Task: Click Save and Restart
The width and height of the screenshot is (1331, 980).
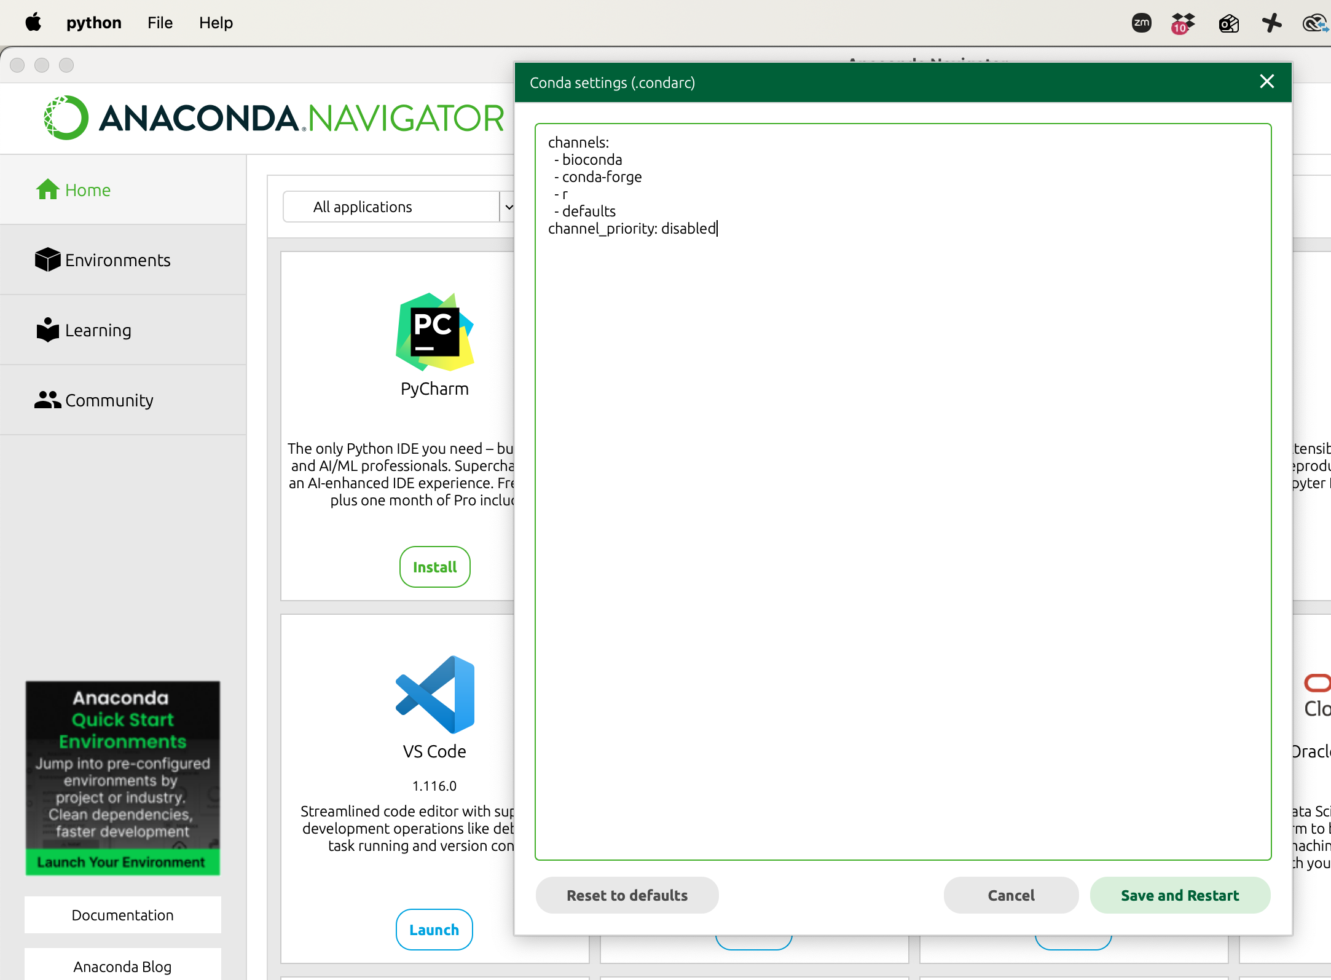Action: point(1180,895)
